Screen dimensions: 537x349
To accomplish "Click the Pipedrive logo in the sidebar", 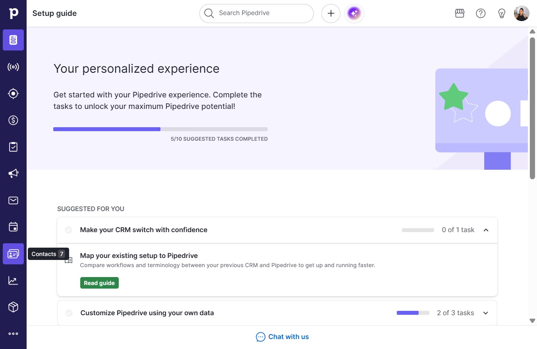I will pos(14,13).
